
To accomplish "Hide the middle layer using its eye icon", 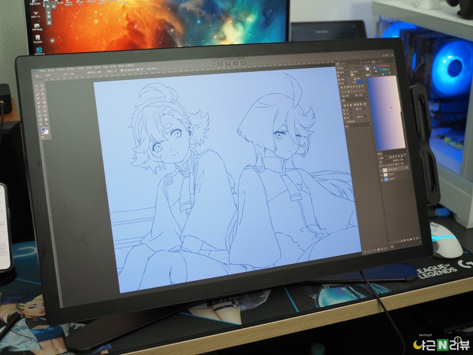I will point(381,175).
